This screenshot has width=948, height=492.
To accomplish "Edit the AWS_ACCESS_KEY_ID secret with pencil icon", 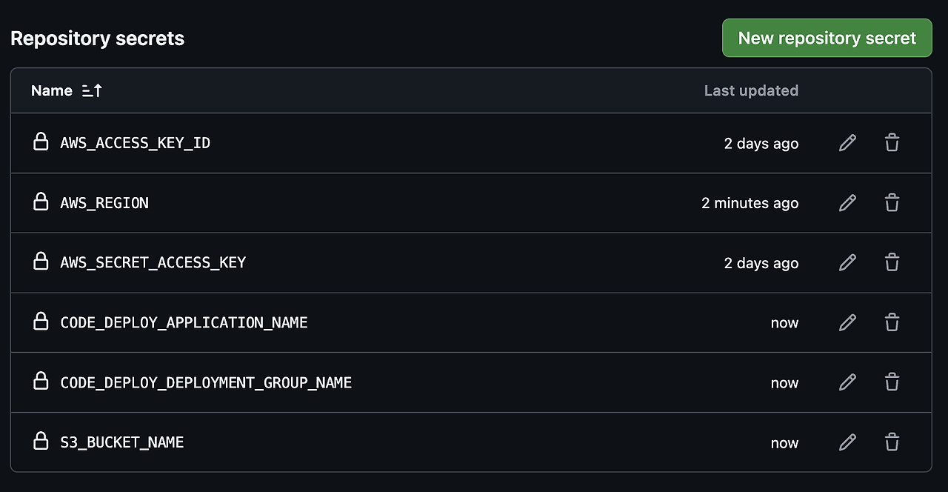I will pos(847,143).
